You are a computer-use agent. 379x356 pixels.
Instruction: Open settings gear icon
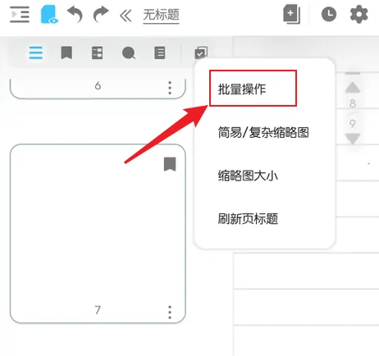358,15
